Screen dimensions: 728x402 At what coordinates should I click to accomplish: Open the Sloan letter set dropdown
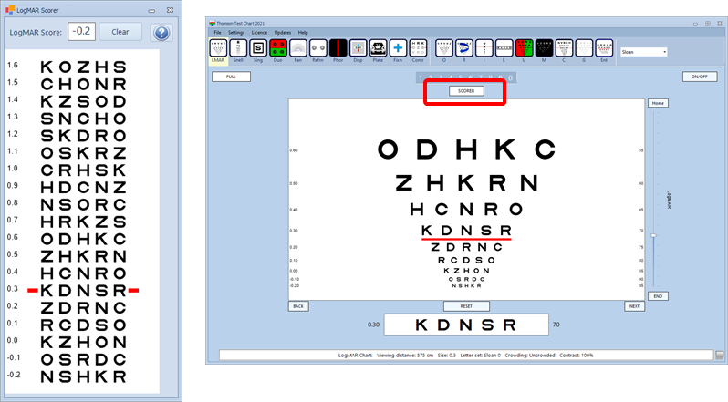[x=642, y=52]
